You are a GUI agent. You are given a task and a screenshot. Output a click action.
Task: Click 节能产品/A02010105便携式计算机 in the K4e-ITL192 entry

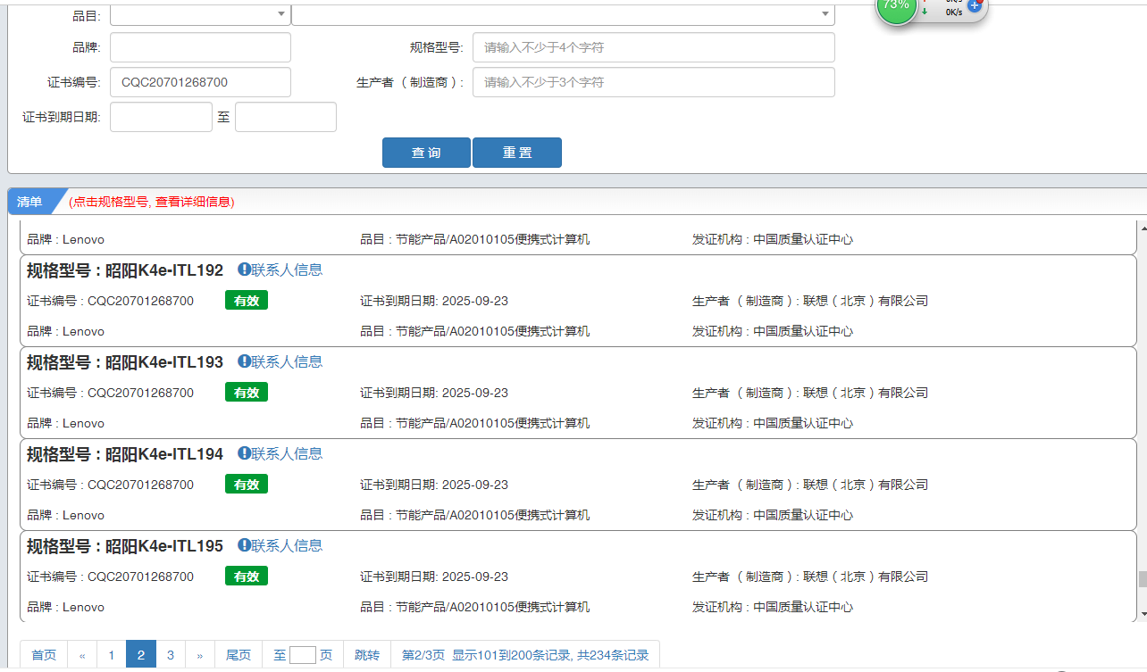492,331
